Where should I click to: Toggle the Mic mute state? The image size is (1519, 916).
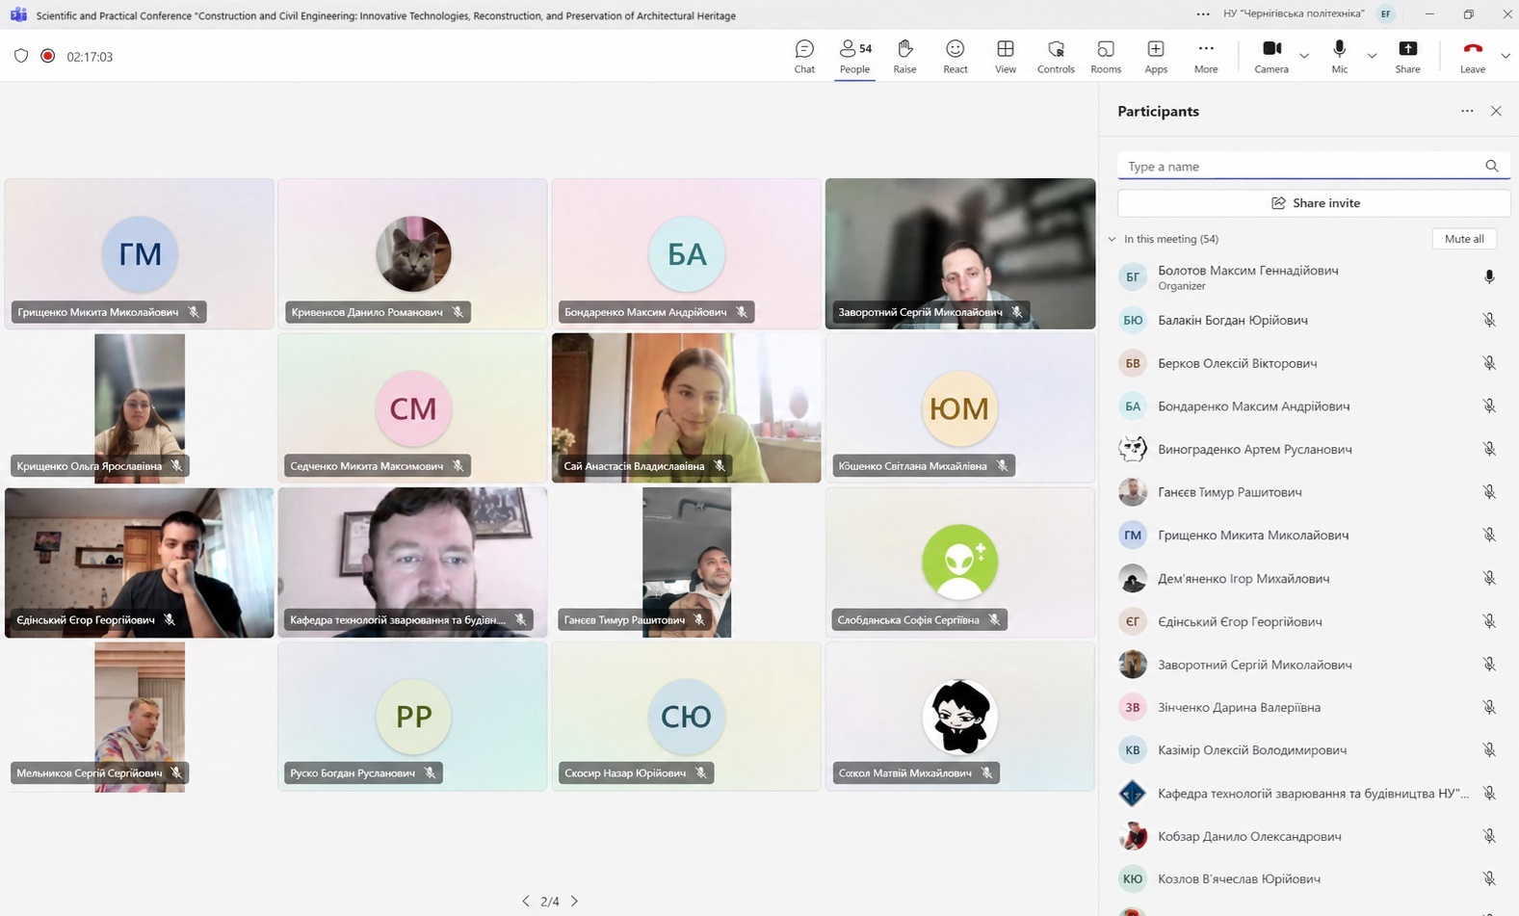tap(1339, 56)
